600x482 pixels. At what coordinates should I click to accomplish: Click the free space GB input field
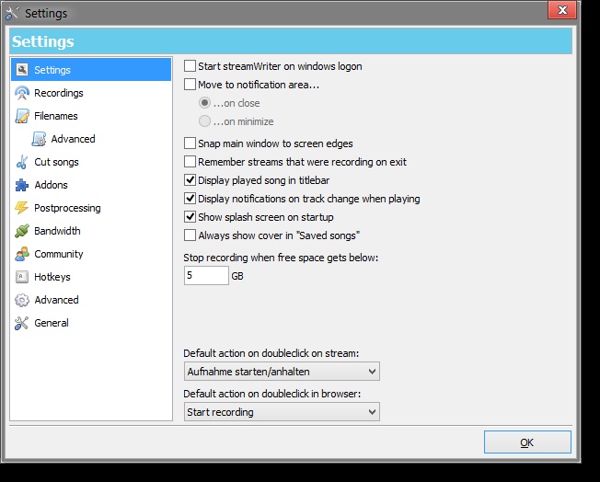click(x=206, y=275)
